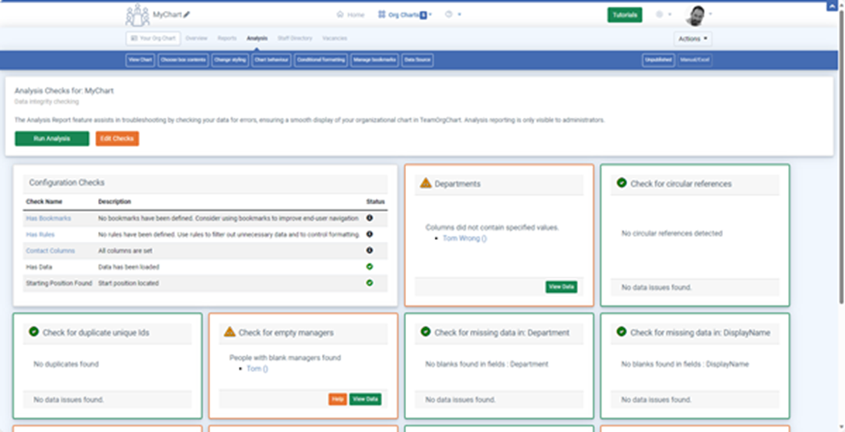Click the TeamOrgChart logo icon
The height and width of the screenshot is (432, 845).
click(138, 15)
